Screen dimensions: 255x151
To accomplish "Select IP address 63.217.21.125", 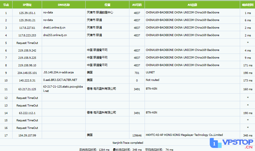I will point(27,89).
